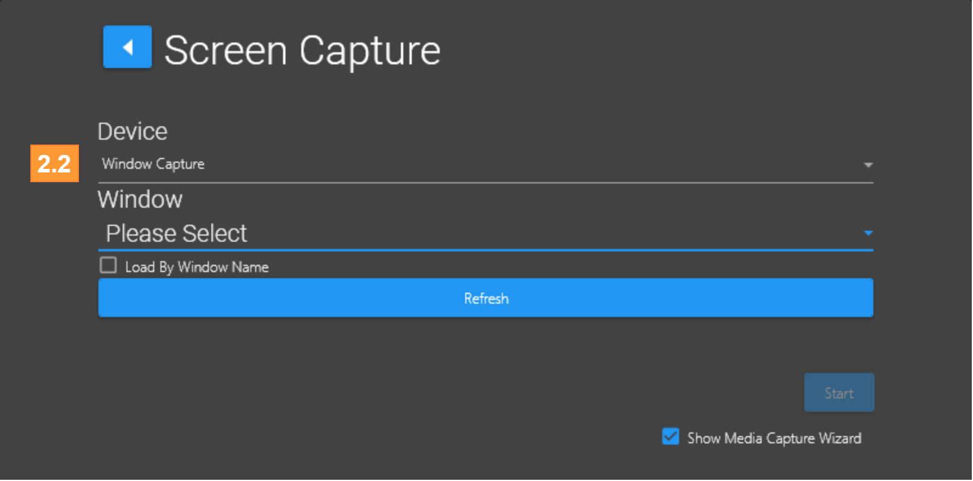The width and height of the screenshot is (973, 481).
Task: Click the blue underline of the Window field
Action: [x=486, y=250]
